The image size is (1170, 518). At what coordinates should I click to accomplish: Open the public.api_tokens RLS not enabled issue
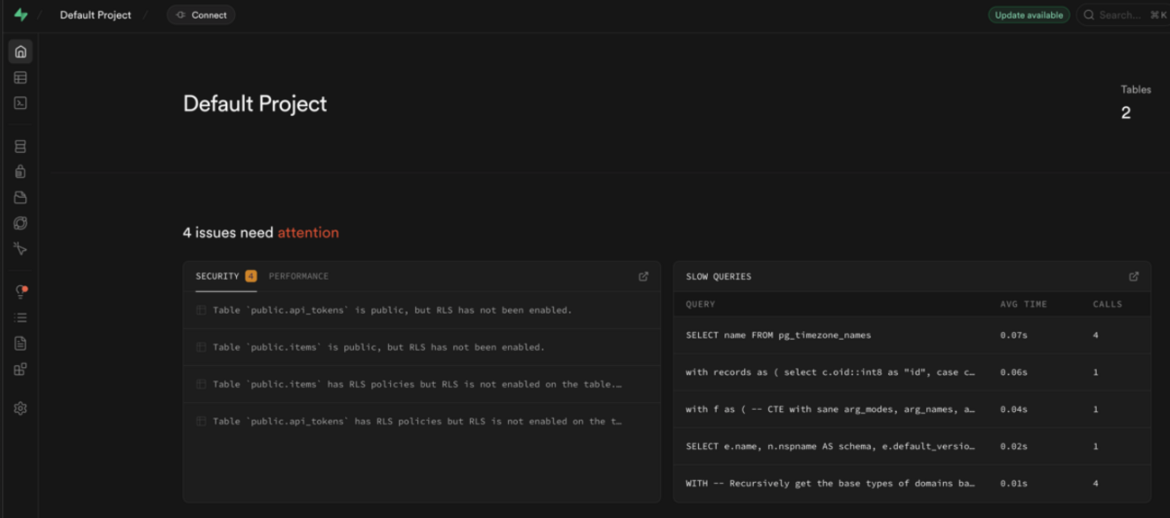(x=392, y=310)
